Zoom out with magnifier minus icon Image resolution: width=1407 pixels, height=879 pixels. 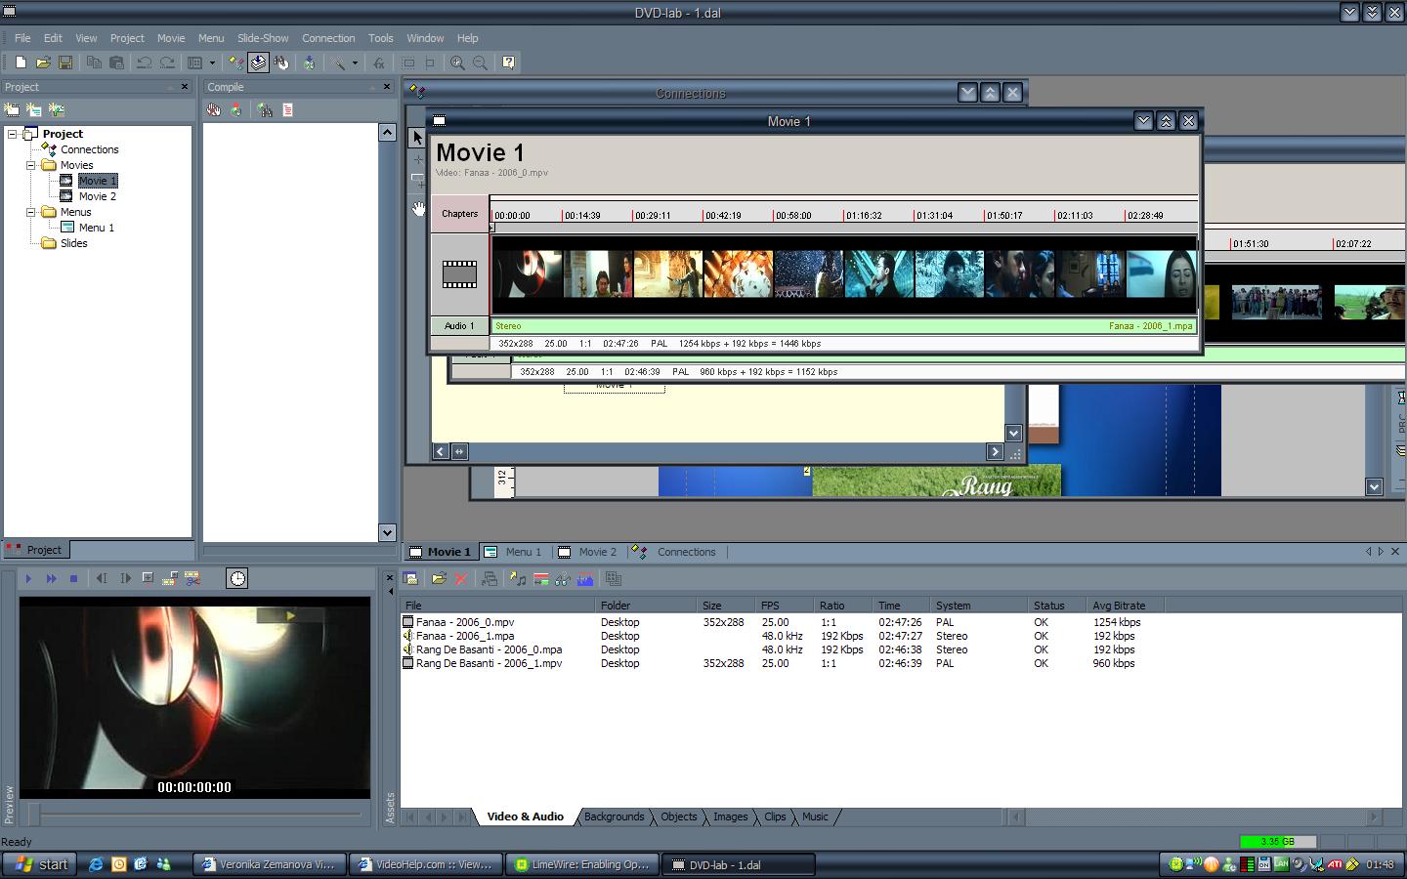480,63
